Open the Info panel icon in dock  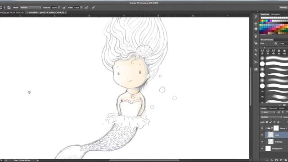pos(256,29)
